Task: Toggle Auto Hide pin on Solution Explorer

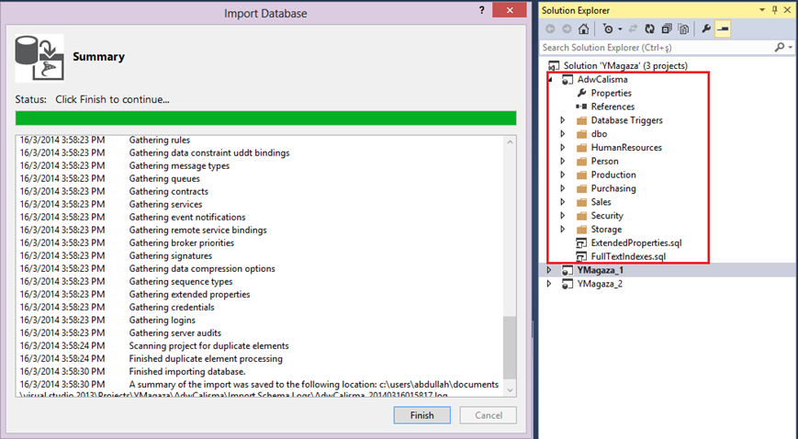Action: [x=775, y=10]
